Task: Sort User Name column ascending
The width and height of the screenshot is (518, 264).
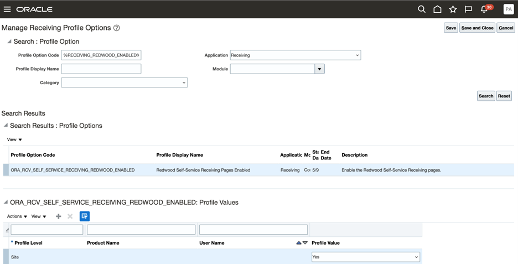Action: (299, 243)
